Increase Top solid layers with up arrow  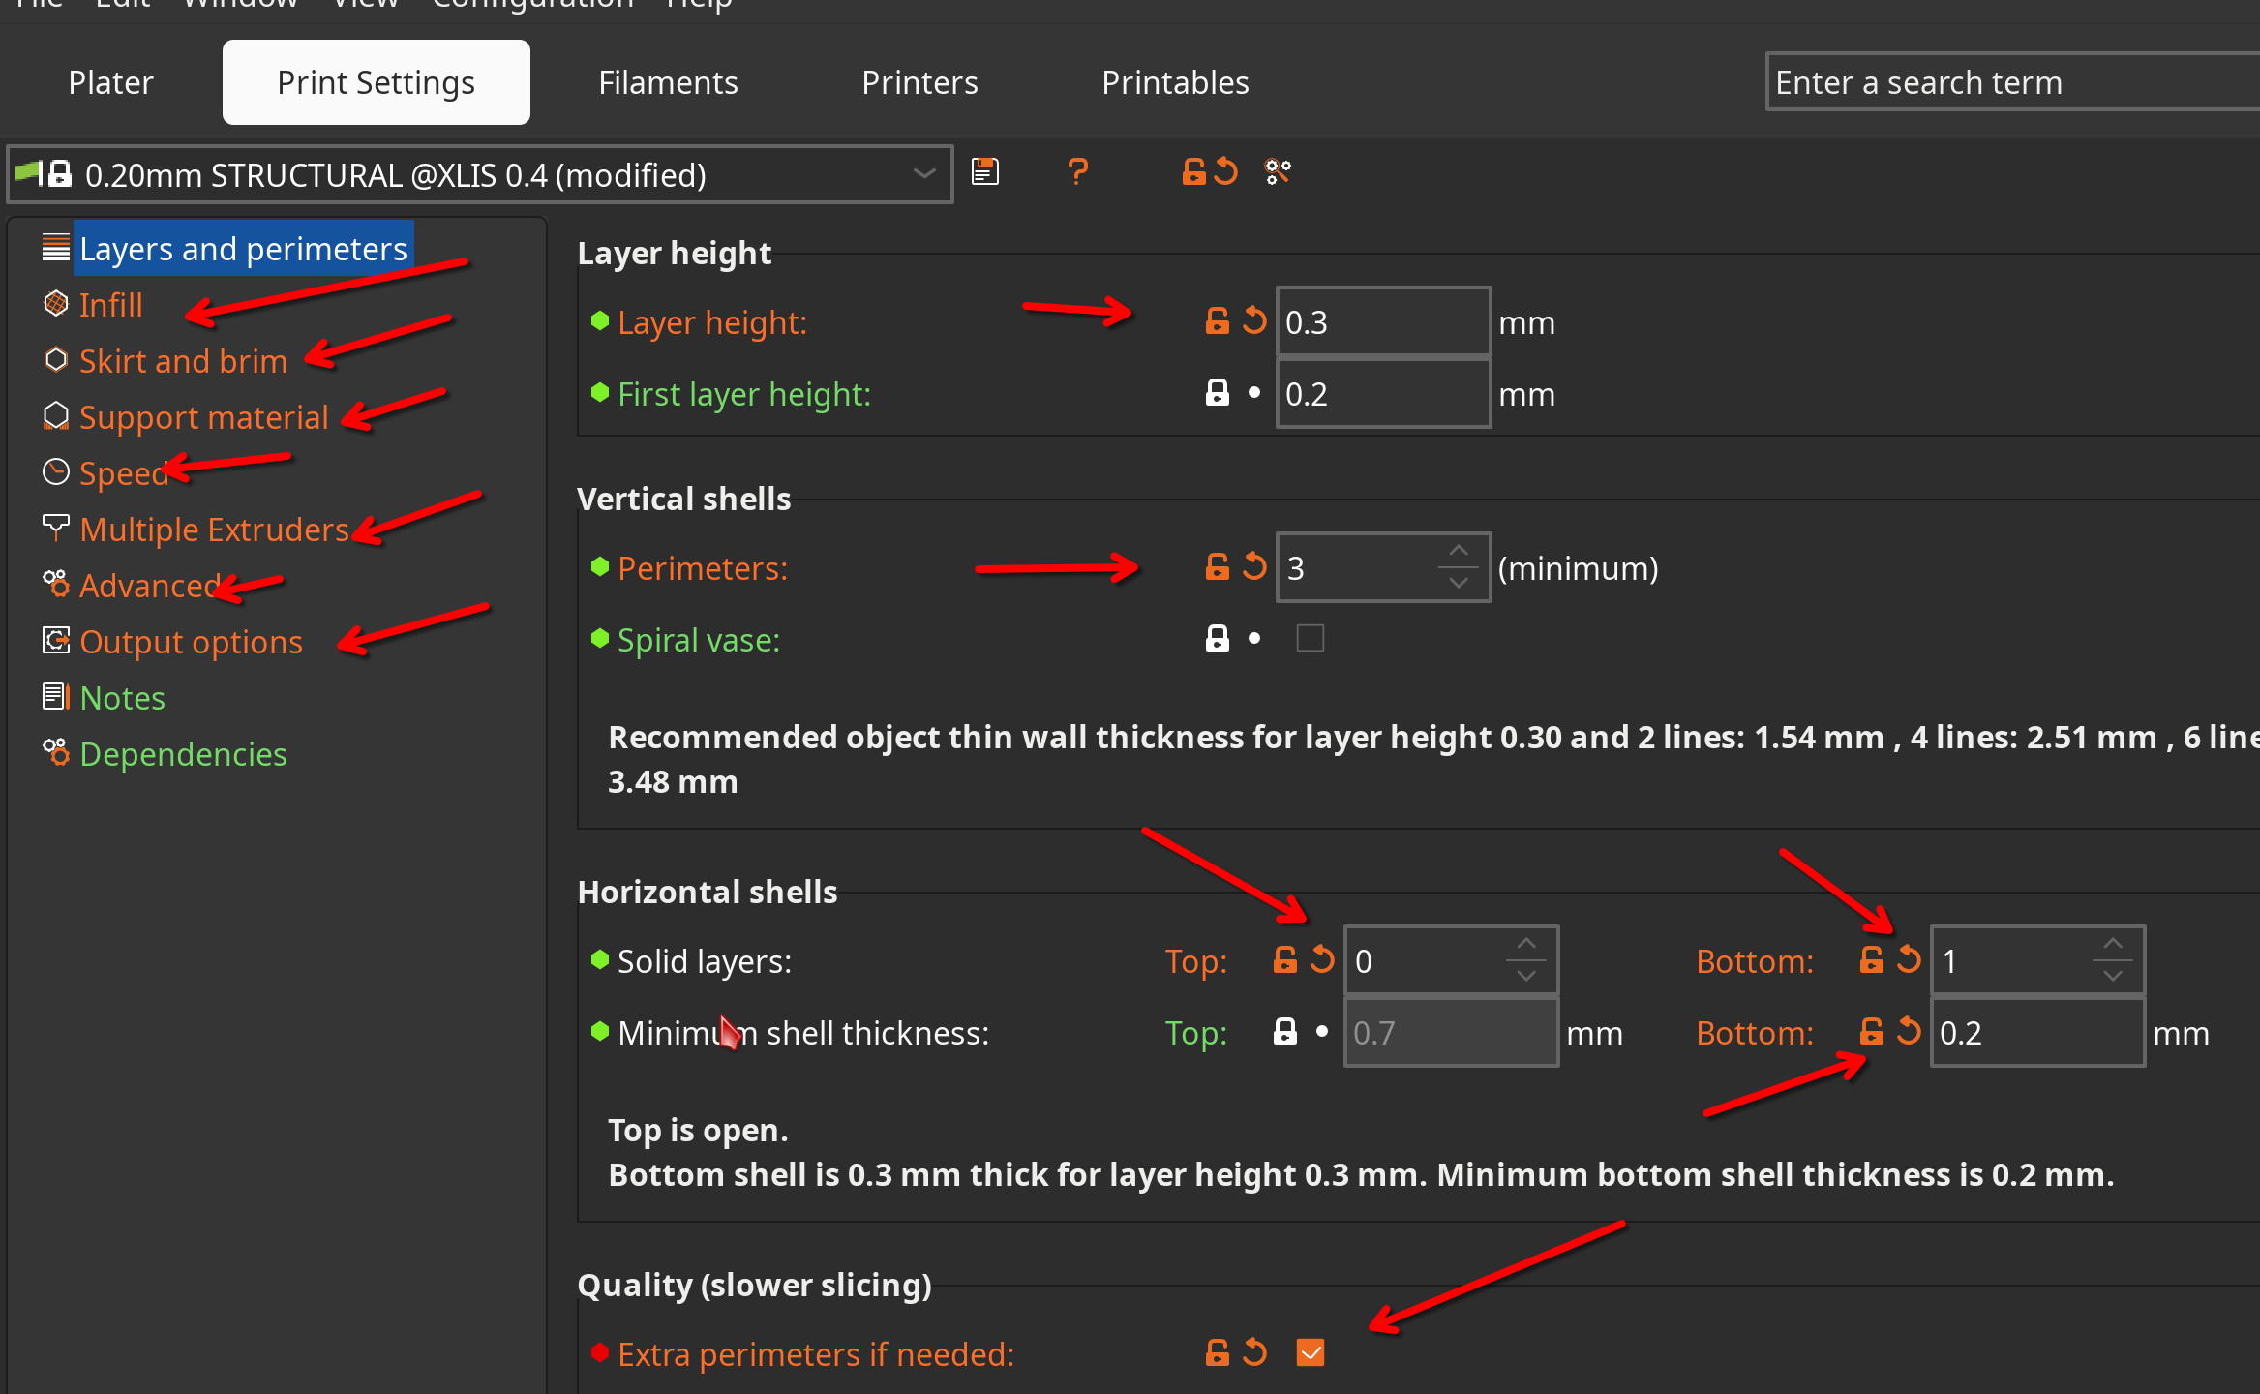(x=1525, y=944)
